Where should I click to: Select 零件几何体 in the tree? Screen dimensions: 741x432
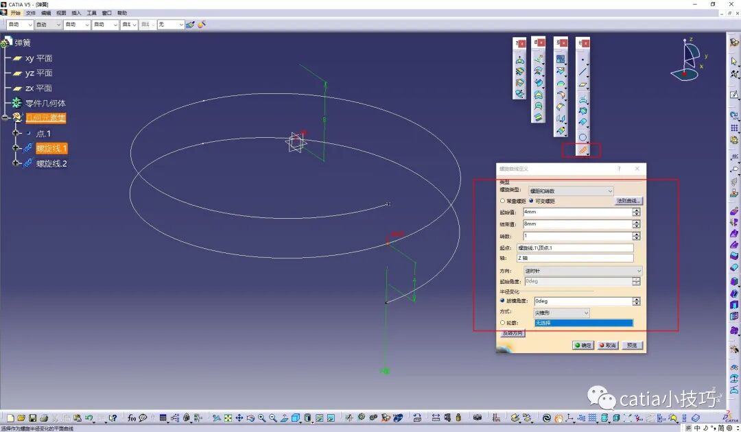coord(45,103)
